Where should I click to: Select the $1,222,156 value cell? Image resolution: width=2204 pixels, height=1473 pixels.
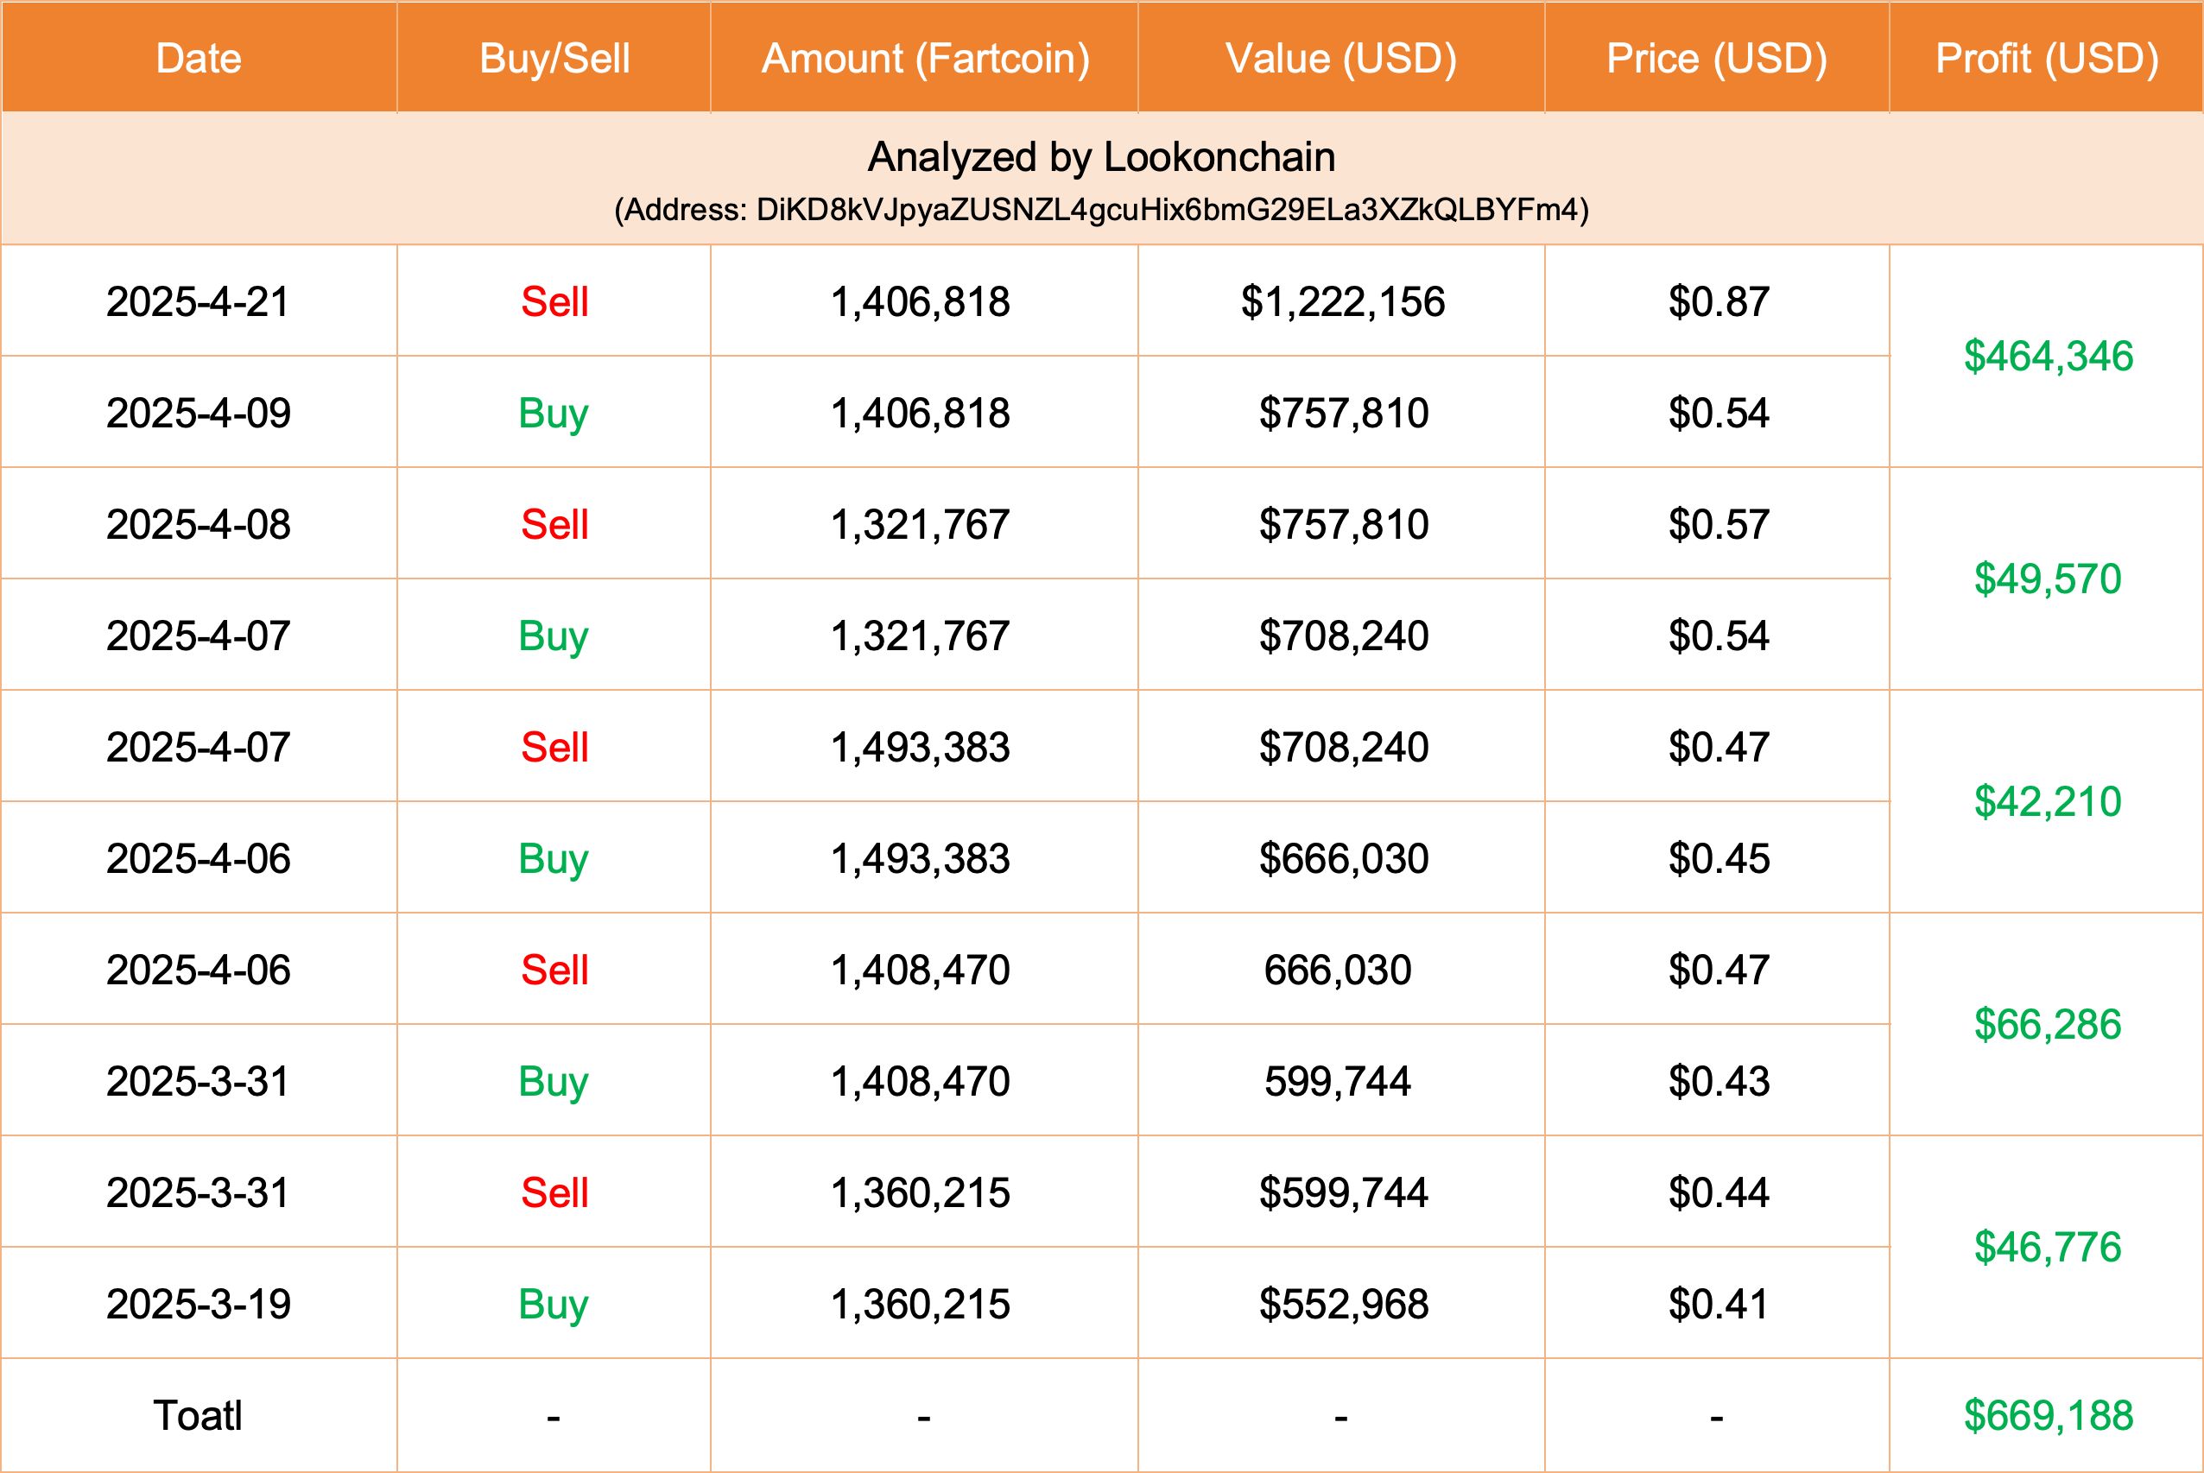[1342, 301]
